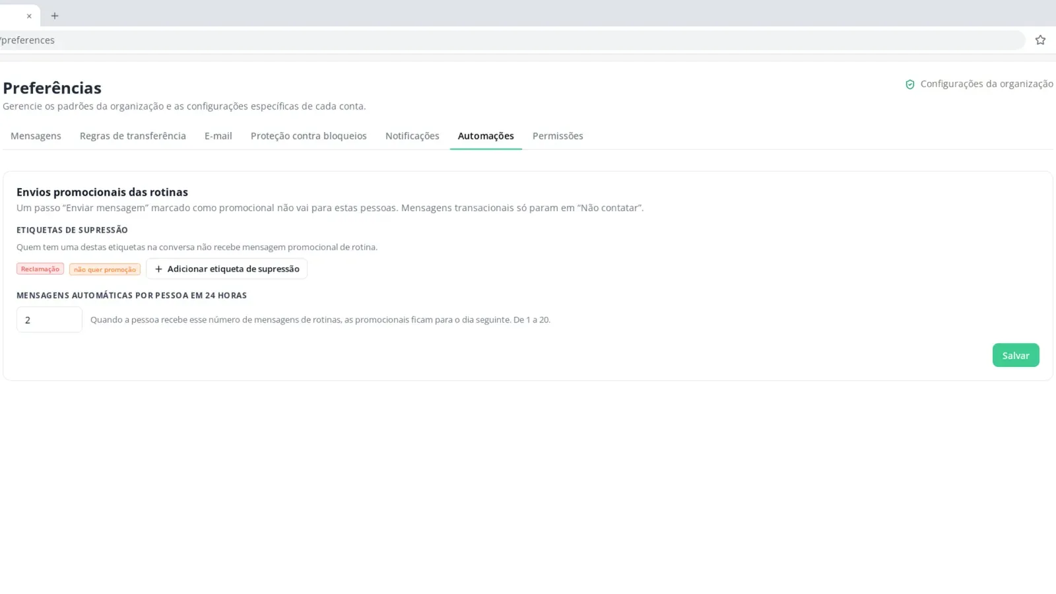Click the Reclamação suppression tag

(x=40, y=269)
